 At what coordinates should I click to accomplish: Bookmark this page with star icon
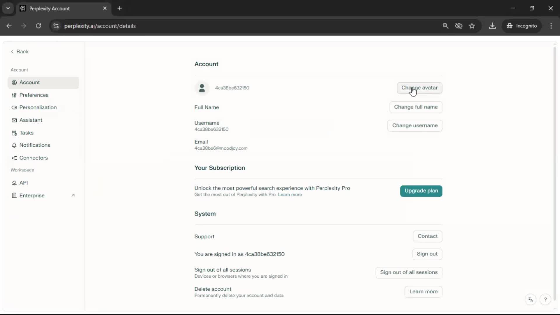472,26
